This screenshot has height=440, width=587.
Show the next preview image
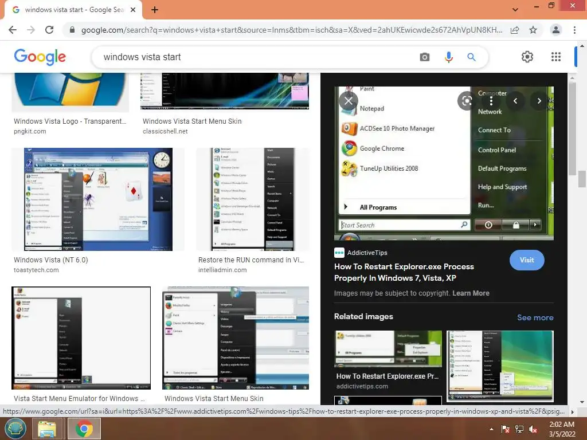[x=539, y=101]
